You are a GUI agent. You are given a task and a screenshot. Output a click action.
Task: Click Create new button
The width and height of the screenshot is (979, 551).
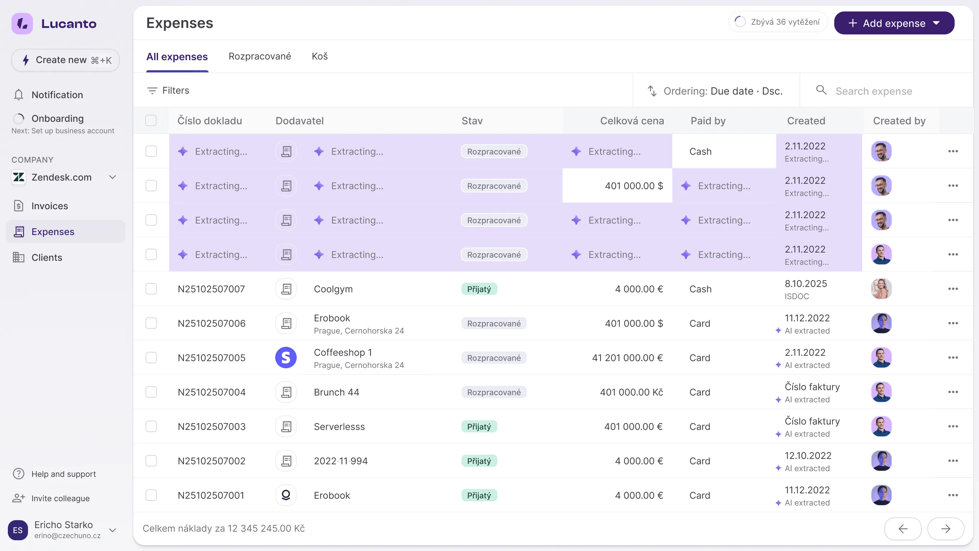tap(65, 60)
